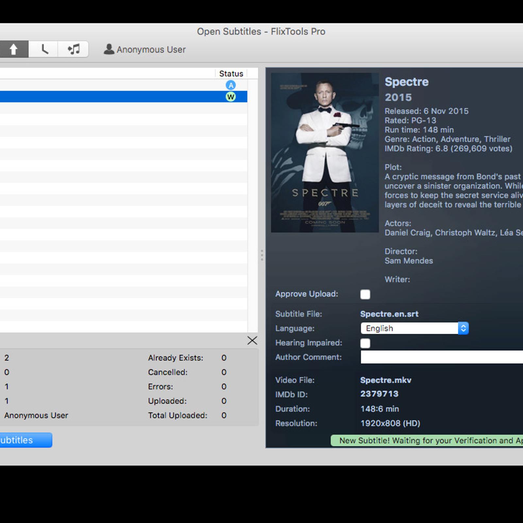Screen dimensions: 523x523
Task: Open the add music note toolbar tab
Action: pyautogui.click(x=73, y=49)
